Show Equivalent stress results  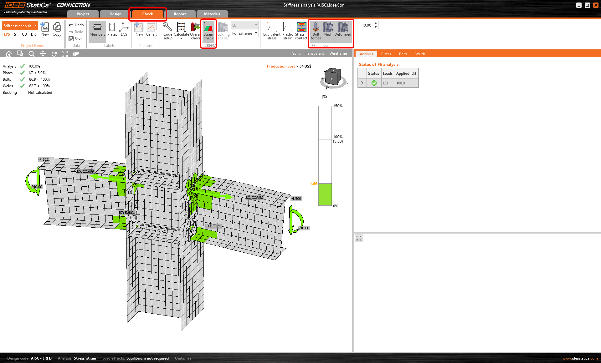pos(271,31)
